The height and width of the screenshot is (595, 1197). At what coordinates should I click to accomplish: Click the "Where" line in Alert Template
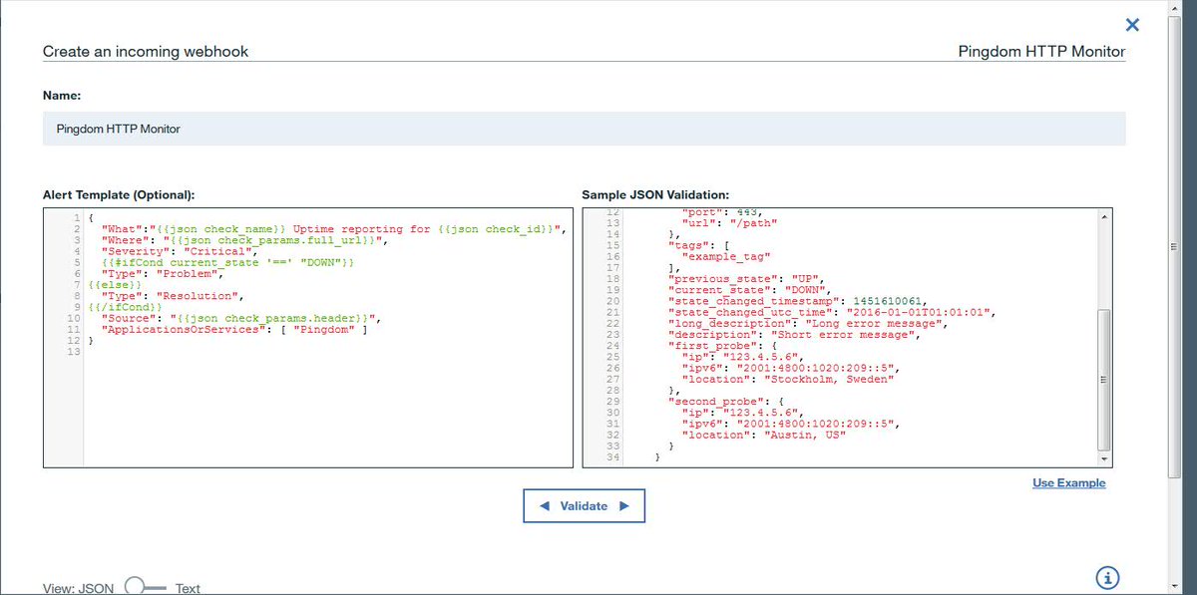[242, 241]
